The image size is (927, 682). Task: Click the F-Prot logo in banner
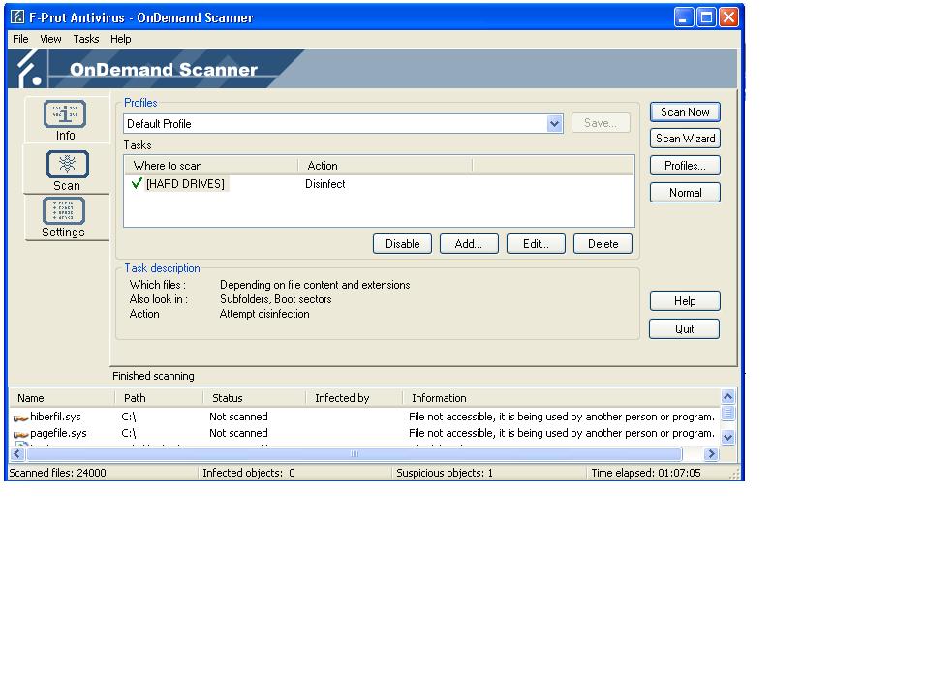[x=28, y=69]
